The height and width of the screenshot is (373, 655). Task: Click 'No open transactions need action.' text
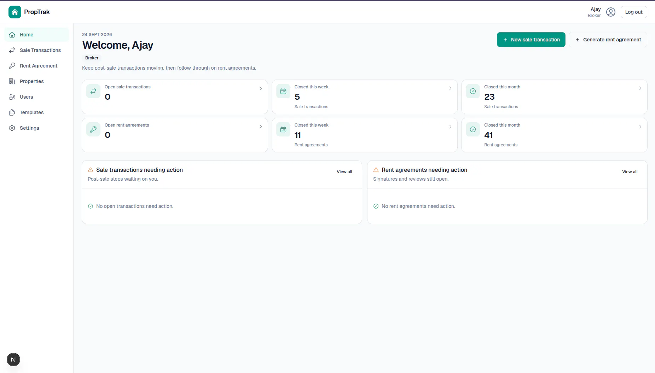135,206
